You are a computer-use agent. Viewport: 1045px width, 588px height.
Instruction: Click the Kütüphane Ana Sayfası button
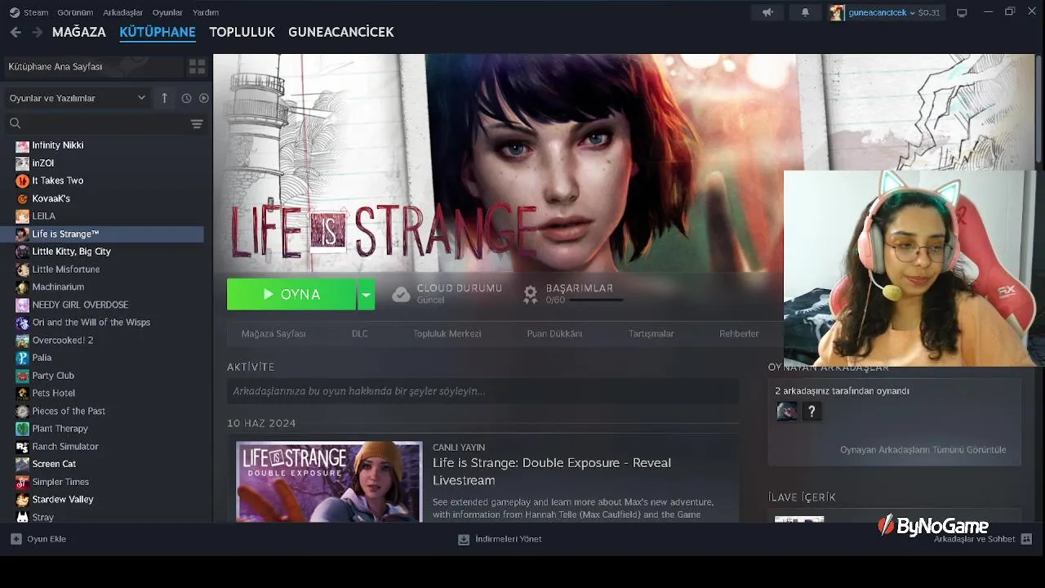93,66
